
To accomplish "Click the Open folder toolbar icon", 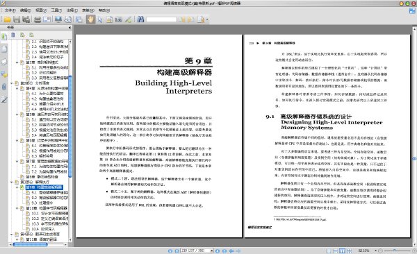I will point(7,19).
